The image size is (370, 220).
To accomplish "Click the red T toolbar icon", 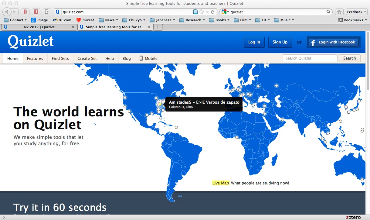I will click(36, 12).
